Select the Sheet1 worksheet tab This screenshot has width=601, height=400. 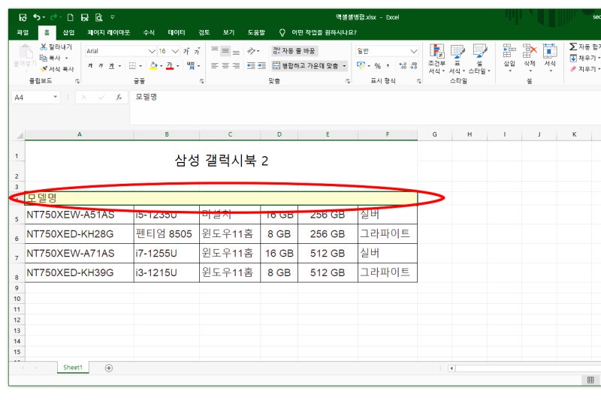[x=73, y=368]
